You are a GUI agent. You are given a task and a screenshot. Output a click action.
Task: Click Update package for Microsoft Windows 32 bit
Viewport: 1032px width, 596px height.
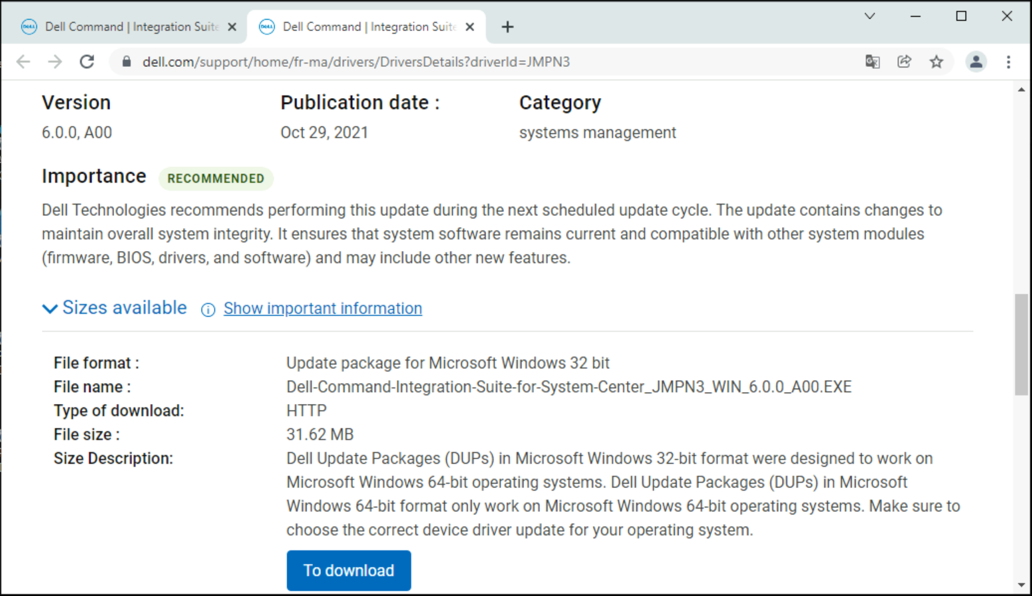(448, 363)
